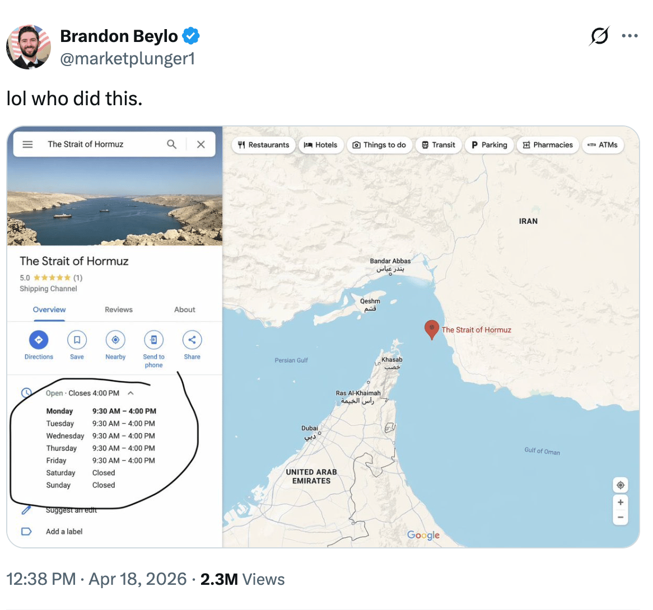This screenshot has height=610, width=653.
Task: Zoom in on the map
Action: 621,503
